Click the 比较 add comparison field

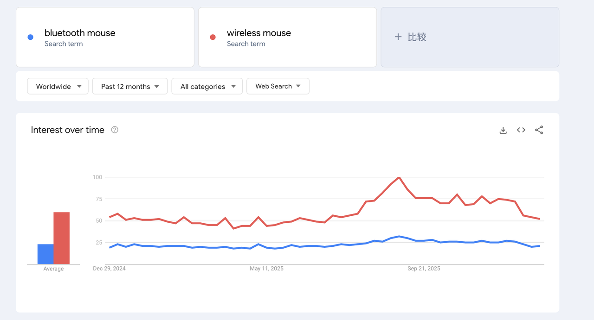[470, 37]
